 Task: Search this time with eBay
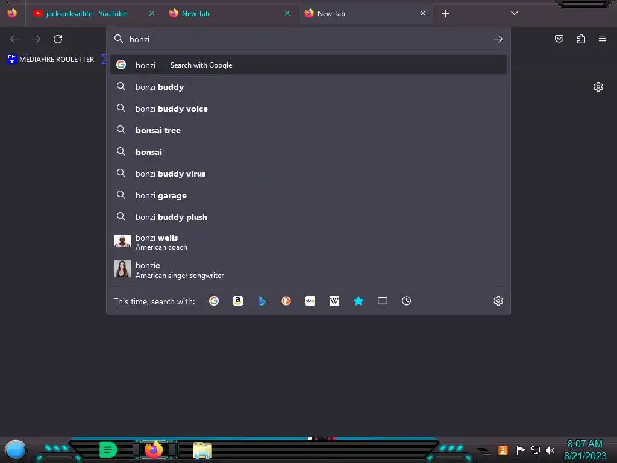(x=310, y=301)
